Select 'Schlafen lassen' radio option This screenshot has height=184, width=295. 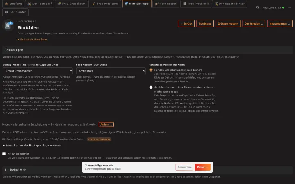tap(151, 88)
